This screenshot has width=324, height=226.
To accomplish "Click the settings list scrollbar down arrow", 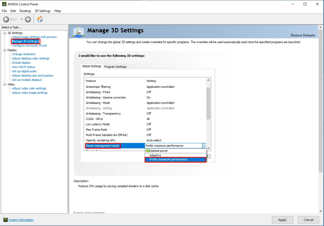I will (x=208, y=148).
